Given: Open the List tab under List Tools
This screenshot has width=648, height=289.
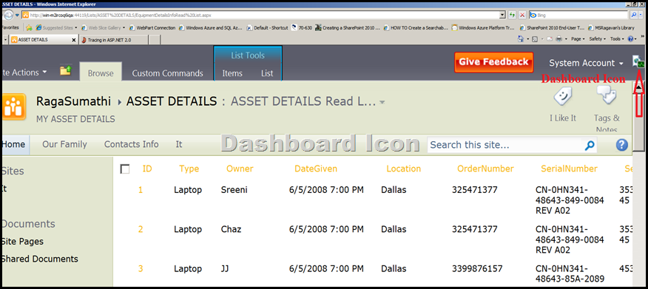Looking at the screenshot, I should coord(267,73).
